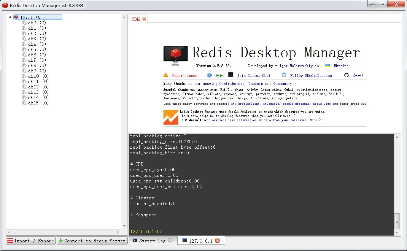
Task: Close the RDM tab with red X
Action: coord(144,19)
